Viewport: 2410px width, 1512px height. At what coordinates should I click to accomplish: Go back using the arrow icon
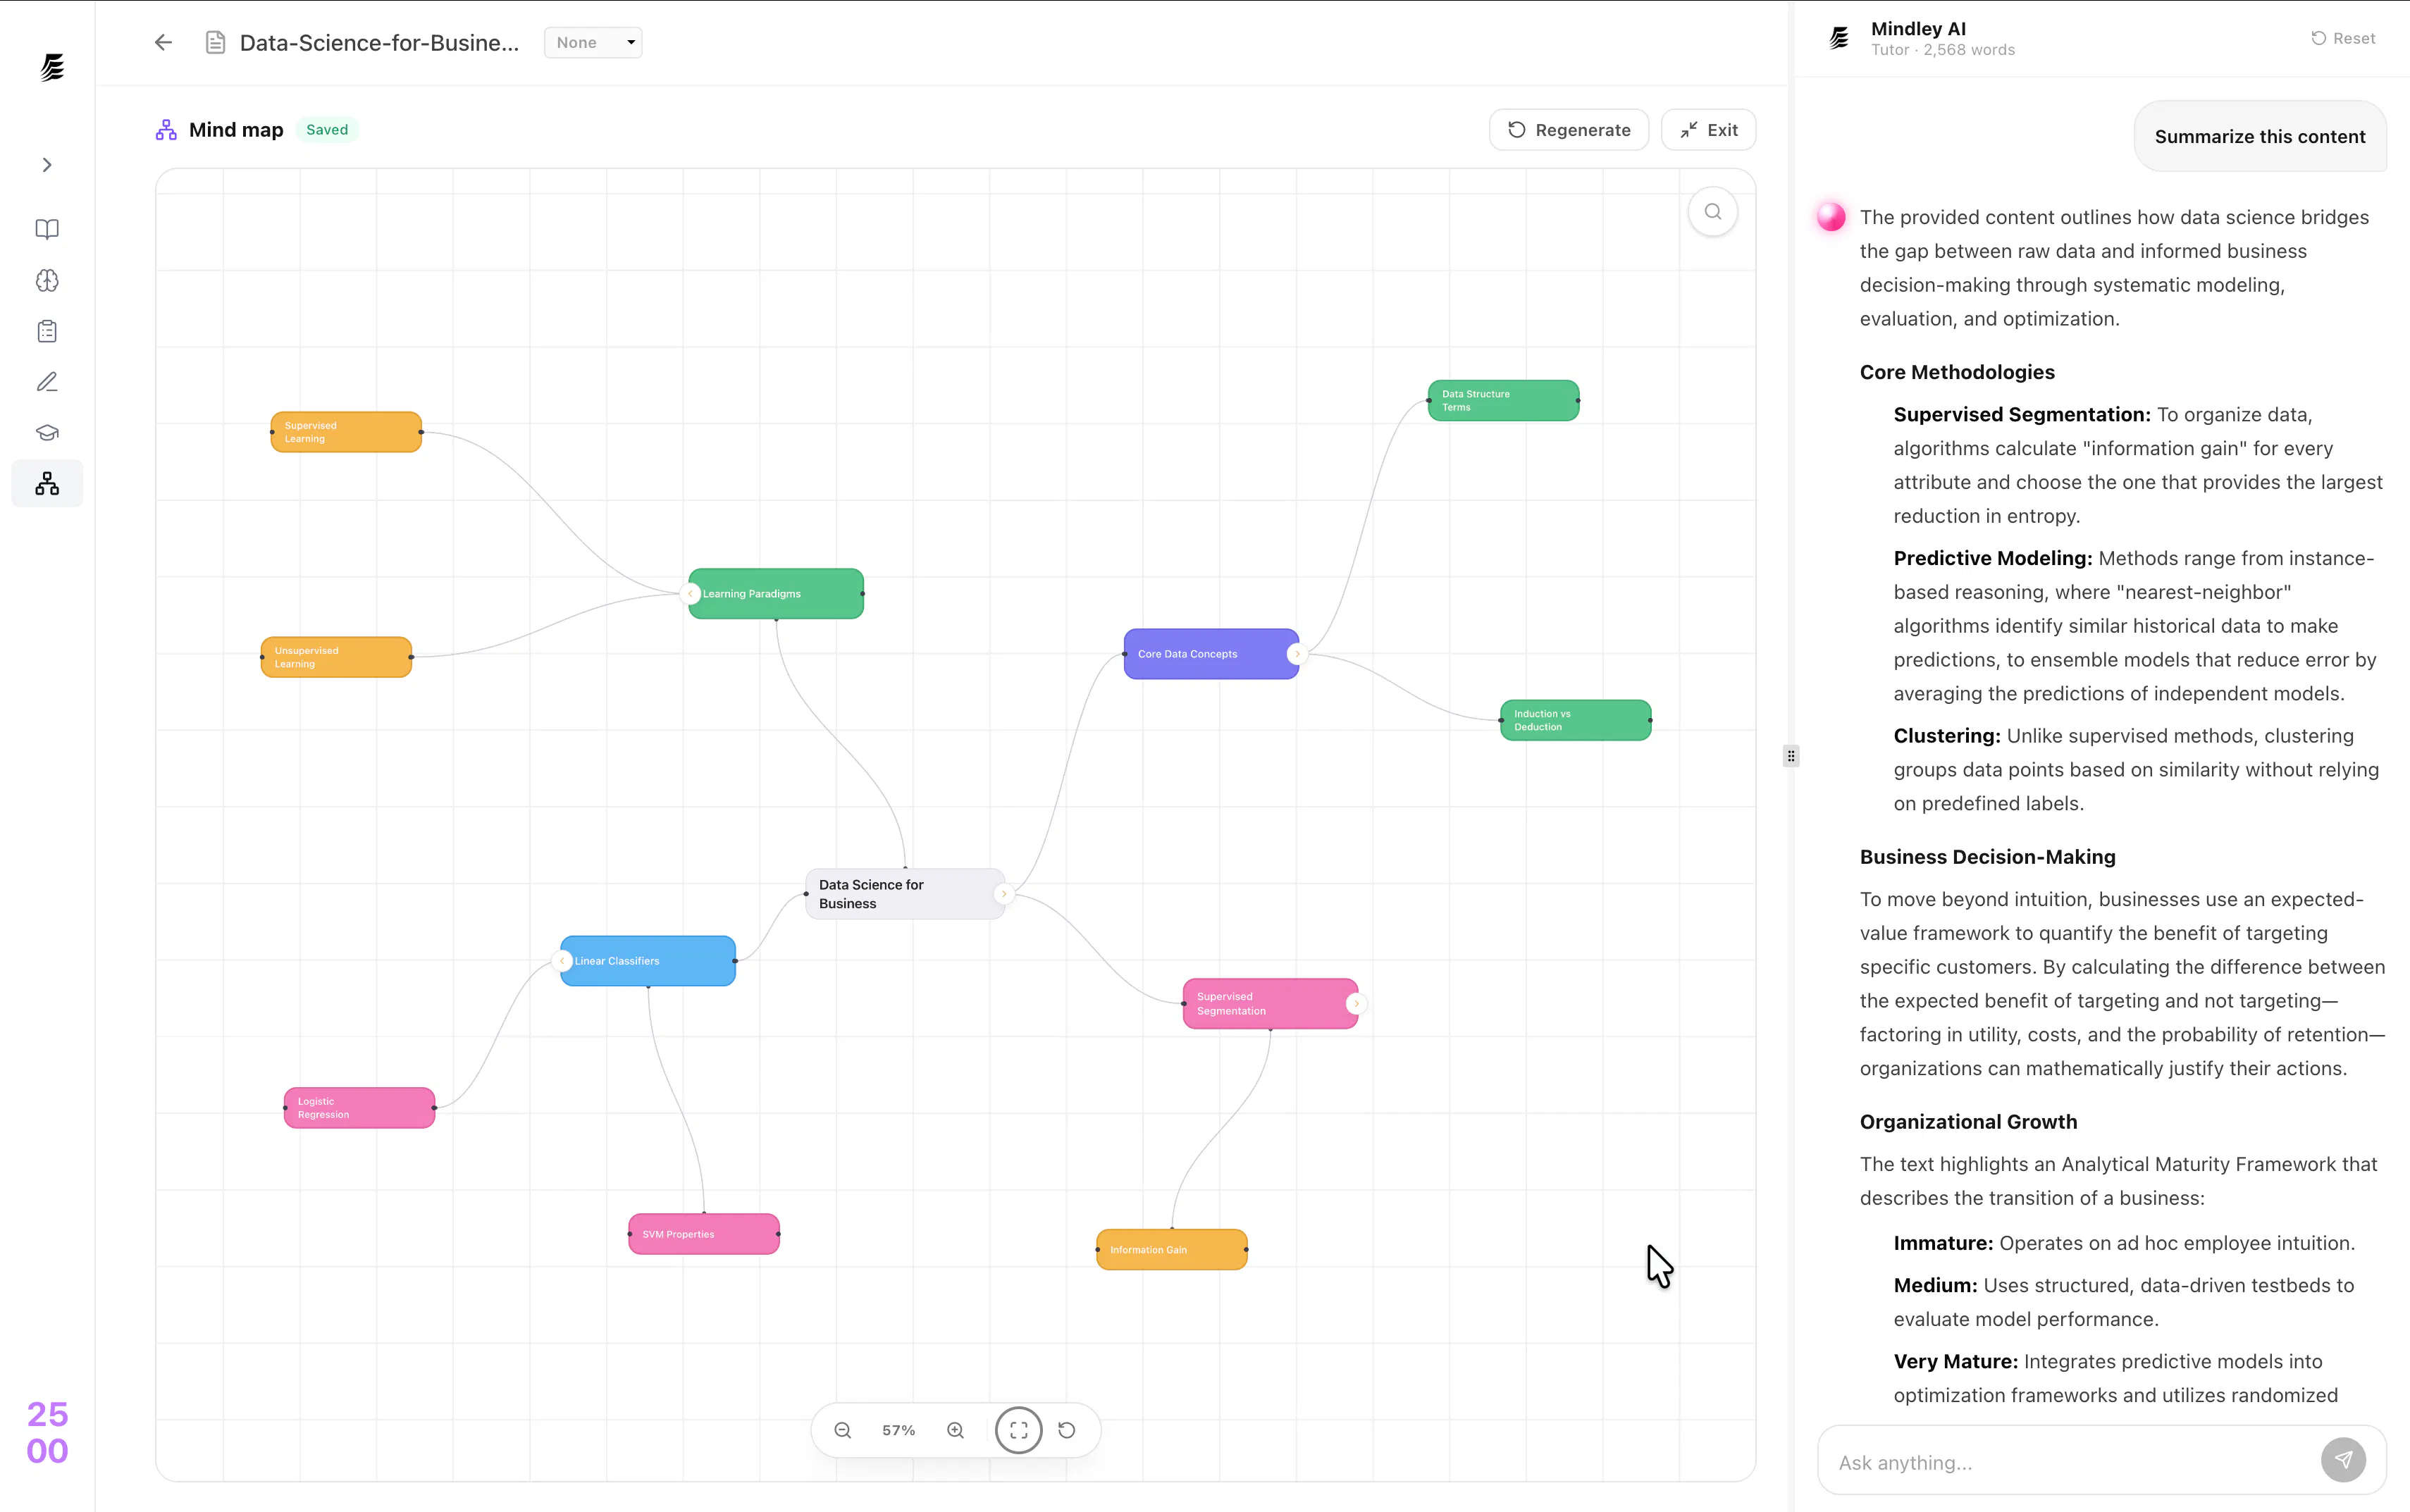point(163,42)
